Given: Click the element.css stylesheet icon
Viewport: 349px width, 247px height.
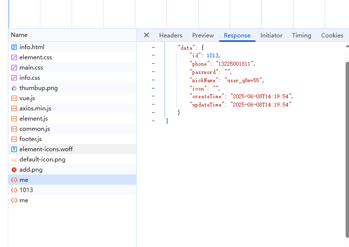Looking at the screenshot, I should pyautogui.click(x=14, y=57).
